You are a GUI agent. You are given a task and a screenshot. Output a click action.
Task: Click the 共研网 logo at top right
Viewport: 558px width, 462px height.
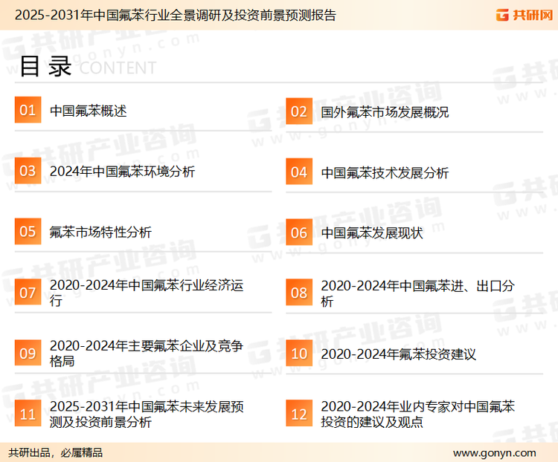pyautogui.click(x=525, y=15)
